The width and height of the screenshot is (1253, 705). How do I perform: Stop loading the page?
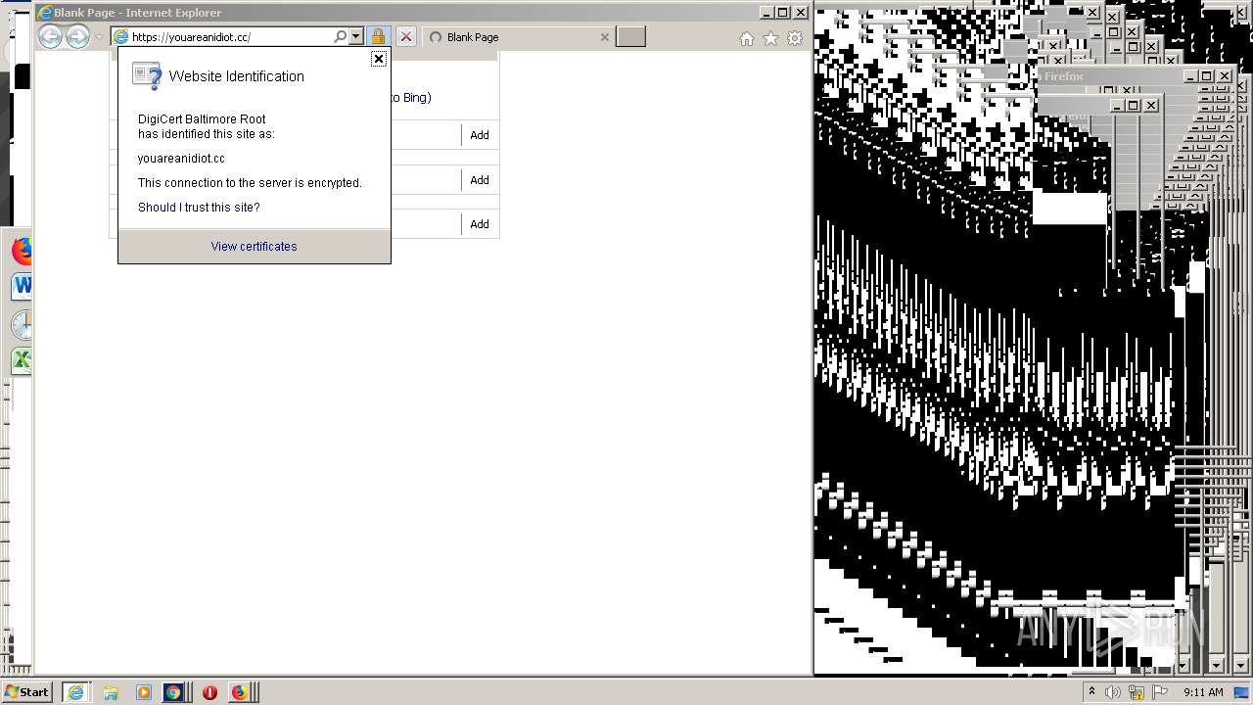pos(406,37)
